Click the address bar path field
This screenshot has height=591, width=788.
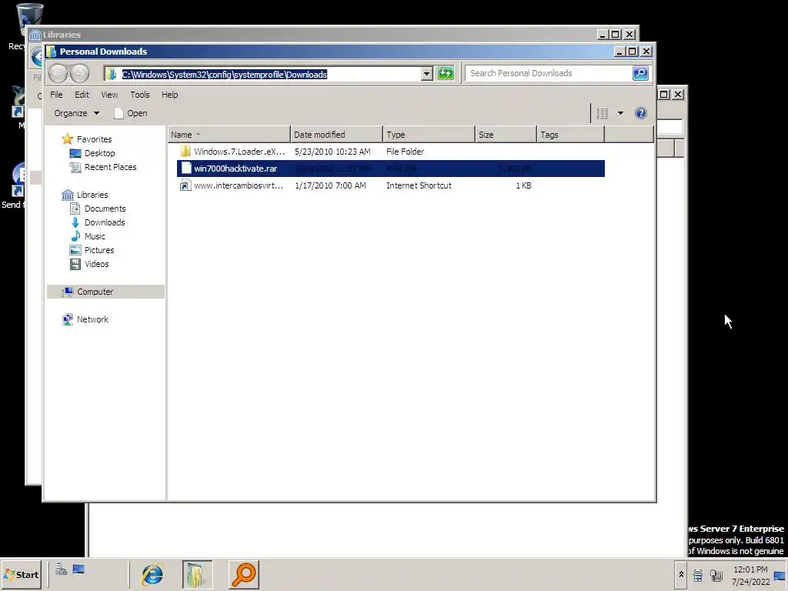(263, 74)
